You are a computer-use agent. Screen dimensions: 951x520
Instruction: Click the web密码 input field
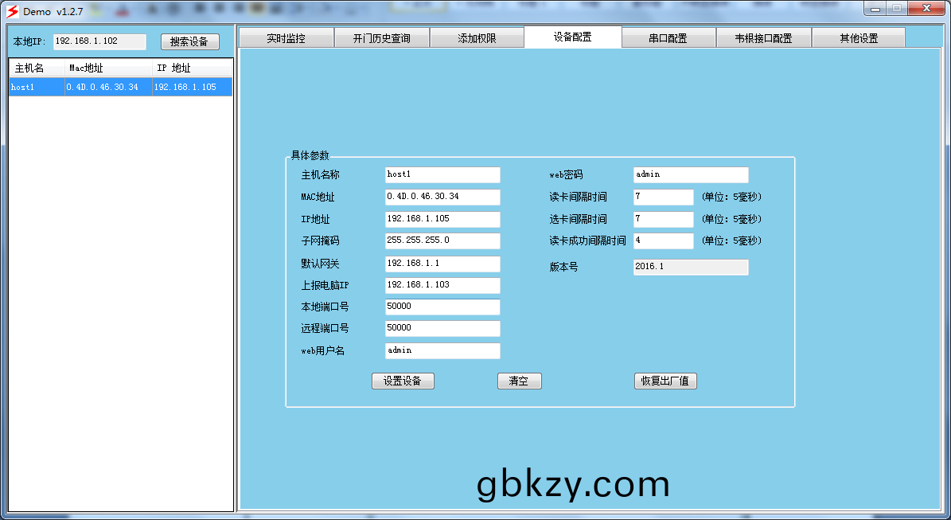pyautogui.click(x=691, y=174)
